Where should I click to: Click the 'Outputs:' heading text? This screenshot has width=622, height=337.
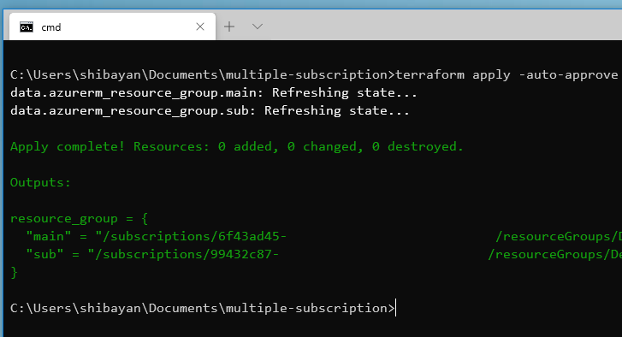coord(40,182)
